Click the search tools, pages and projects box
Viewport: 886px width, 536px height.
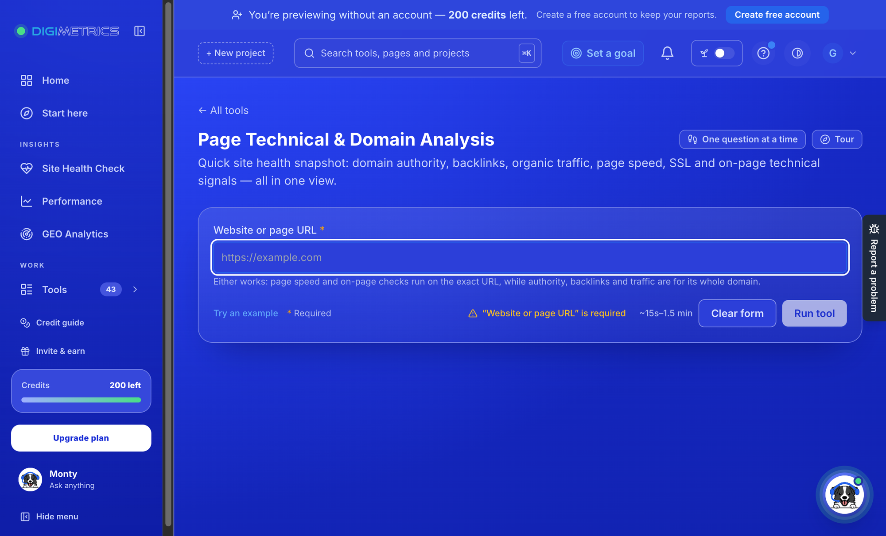coord(418,53)
